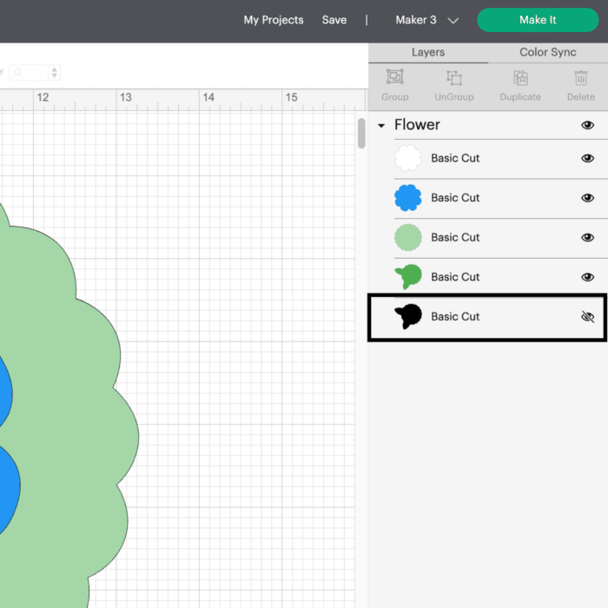The image size is (608, 608).
Task: Show the hidden black Basic Cut layer
Action: point(587,317)
